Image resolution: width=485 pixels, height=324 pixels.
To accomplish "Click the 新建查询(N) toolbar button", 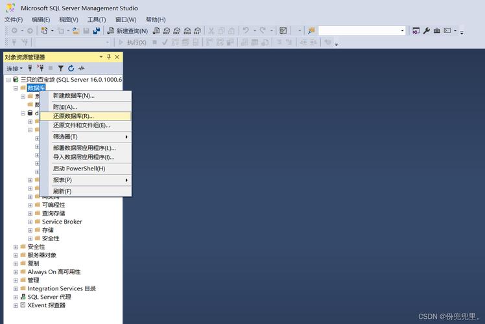I will [128, 30].
